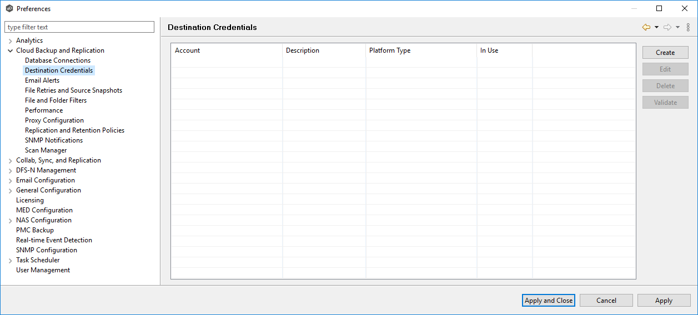Click the filter text input field
This screenshot has height=315, width=698.
point(79,27)
